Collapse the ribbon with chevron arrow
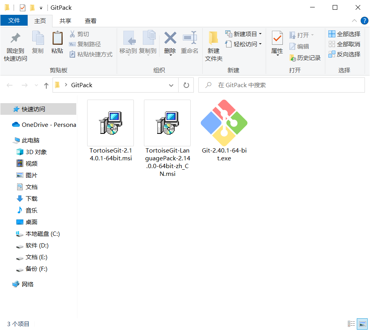Screen dimensions: 370x330 354,21
